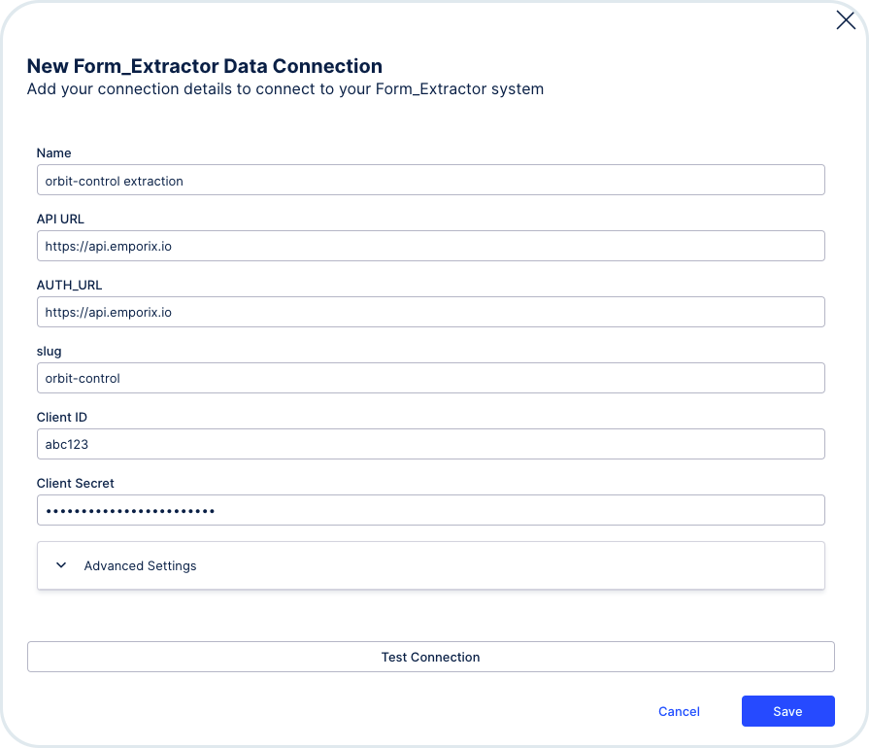Click the Add your connection details subtitle
This screenshot has height=748, width=869.
click(x=285, y=88)
